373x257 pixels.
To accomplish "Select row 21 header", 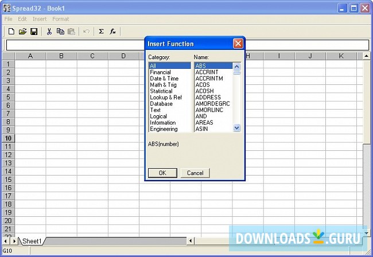I will click(x=8, y=229).
